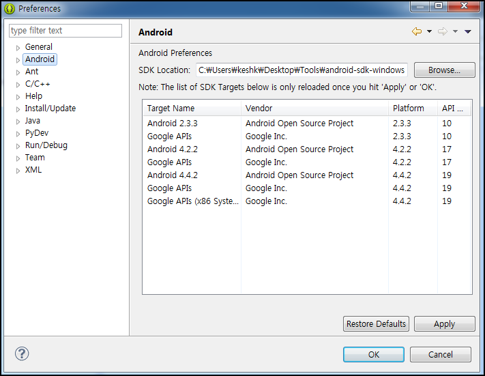Screen dimensions: 485x376
Task: Close the Preferences dialog window
Action: [464, 6]
